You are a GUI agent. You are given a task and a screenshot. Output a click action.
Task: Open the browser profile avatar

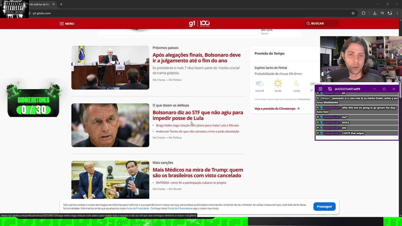390,13
